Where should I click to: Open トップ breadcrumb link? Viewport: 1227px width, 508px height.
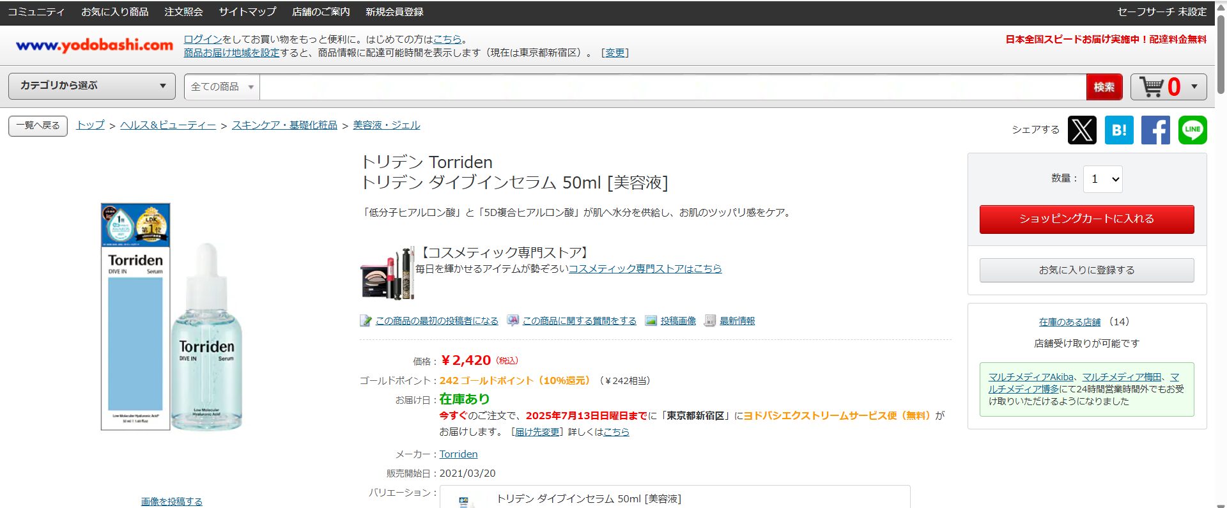point(90,125)
